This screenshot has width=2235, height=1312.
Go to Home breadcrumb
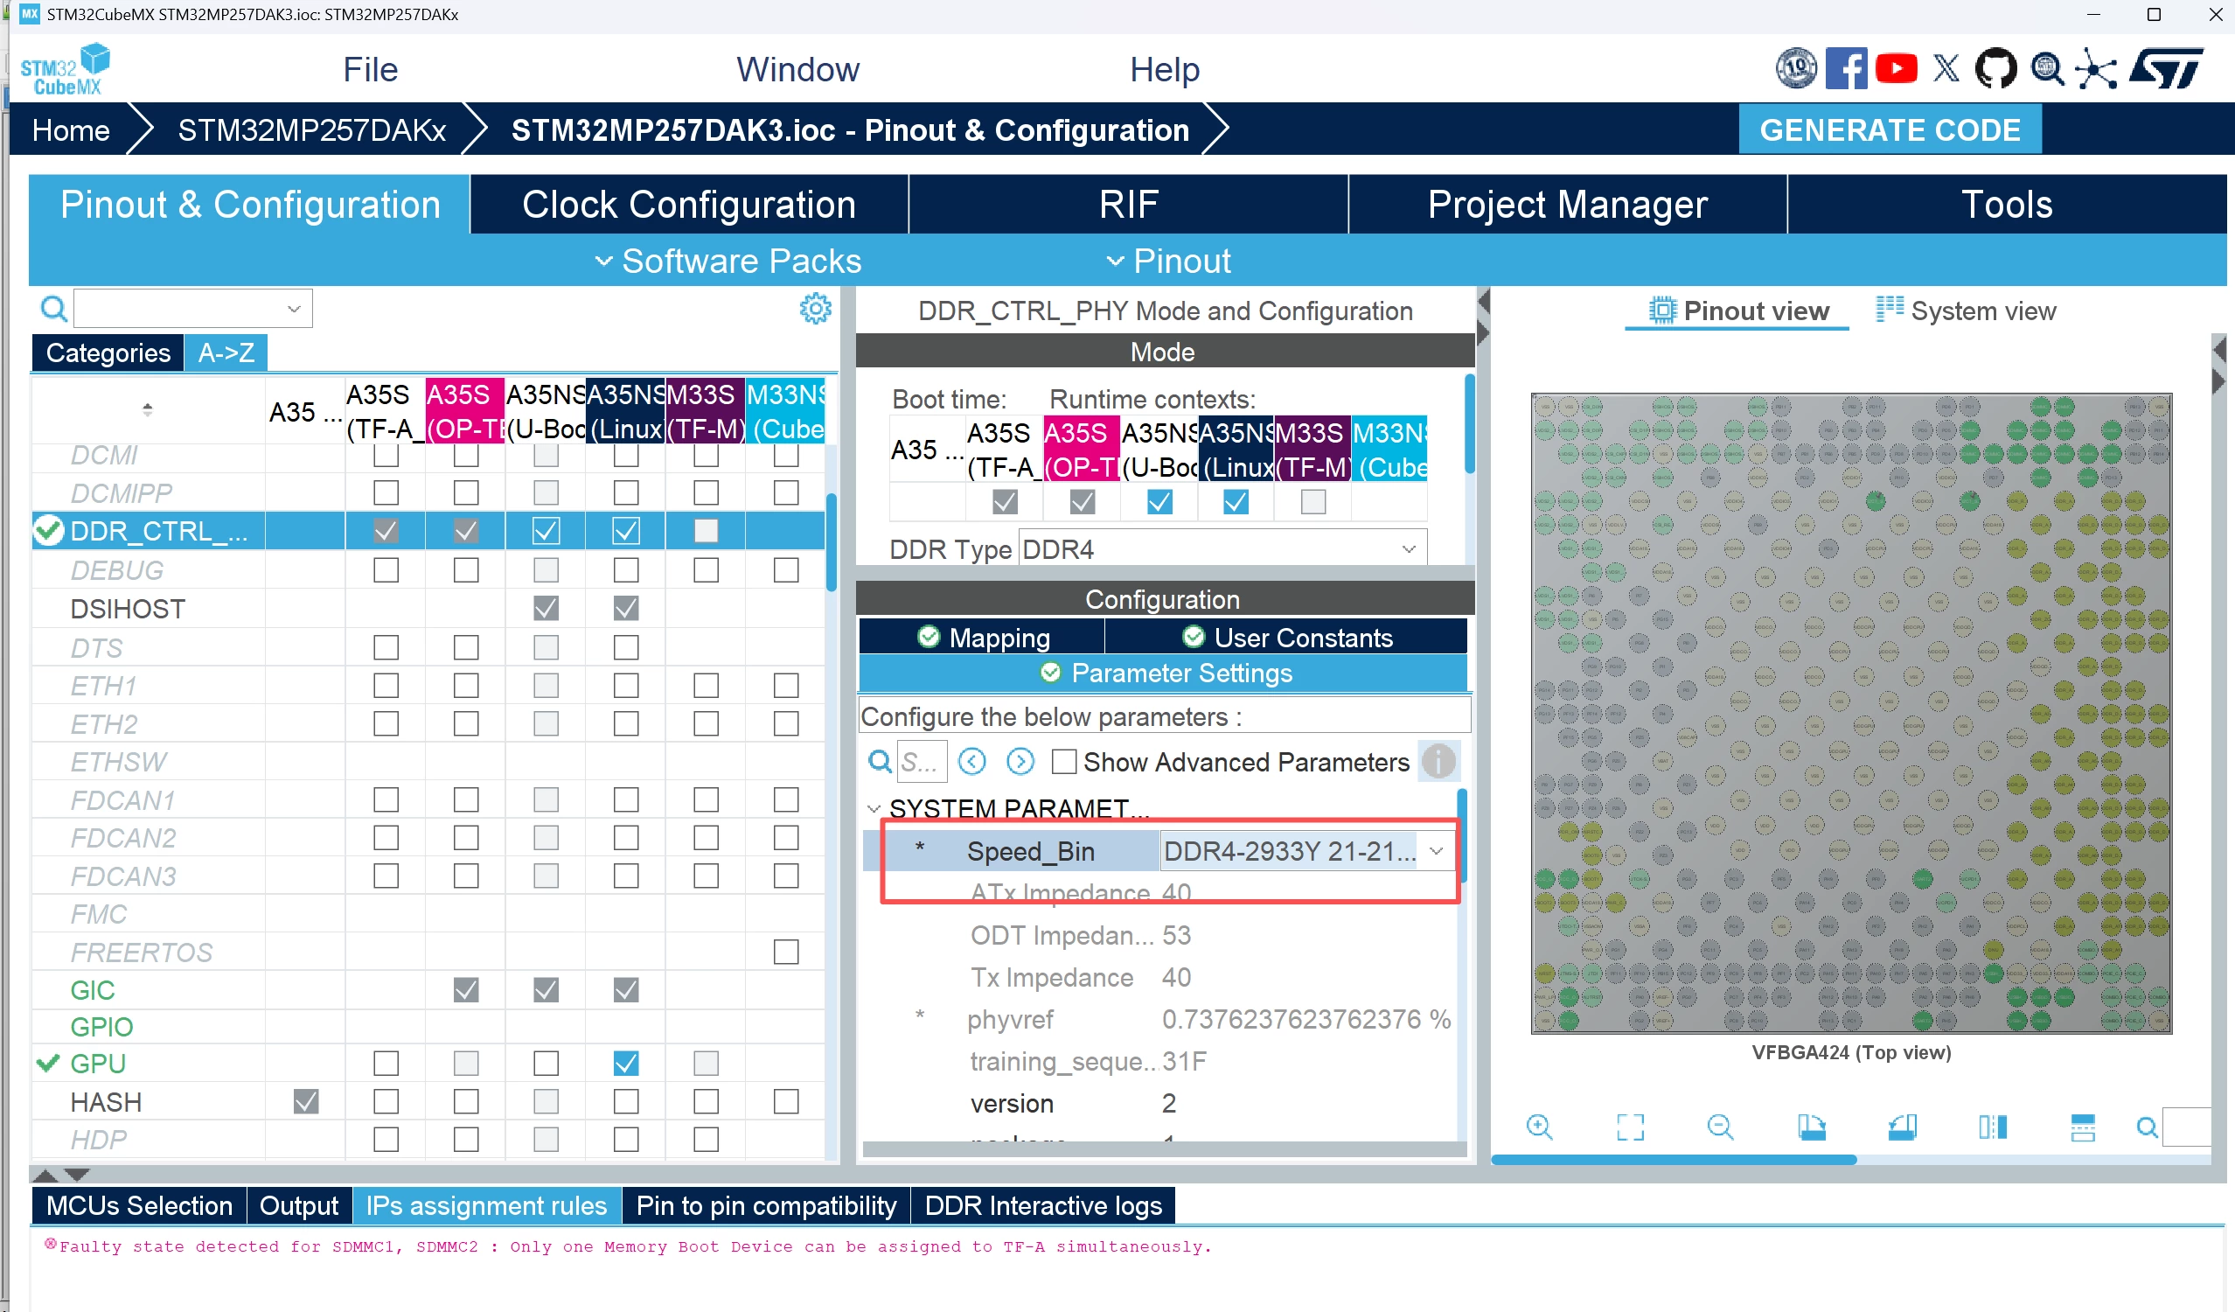click(x=71, y=130)
